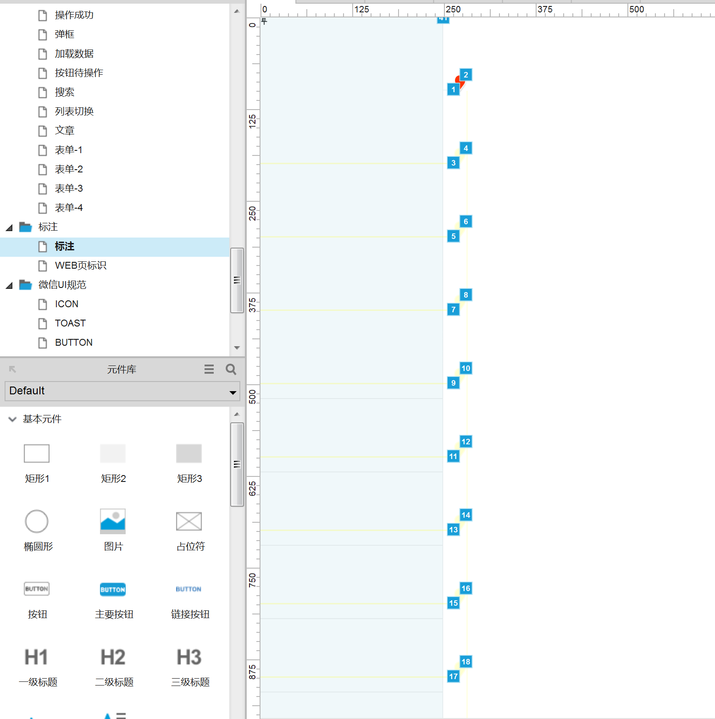The image size is (715, 719).
Task: Collapse the 标注 folder
Action: click(9, 227)
